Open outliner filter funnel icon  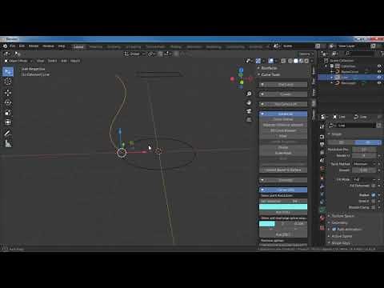pos(382,54)
